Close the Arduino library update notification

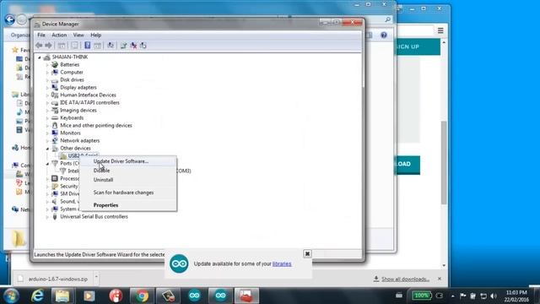(307, 253)
